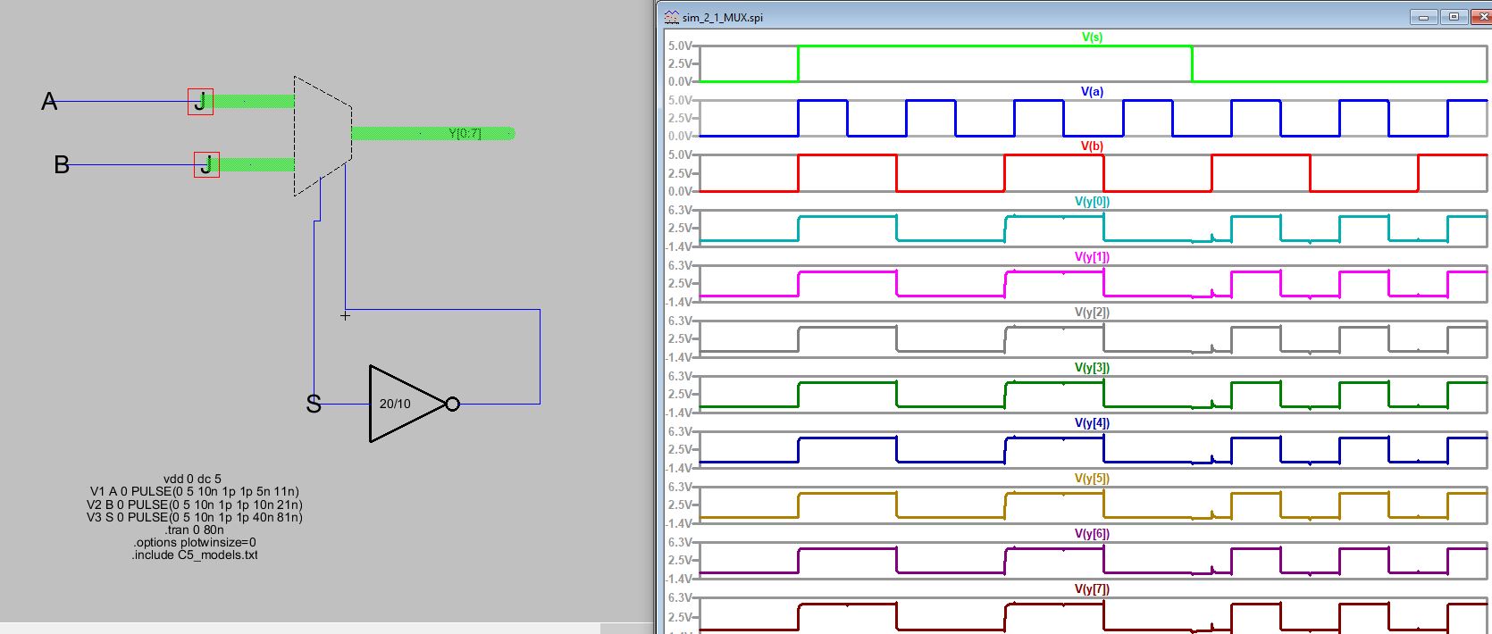Maximize the sim_2_1_MUX.spi waveform window
Screen dimensions: 1492x634
tap(1454, 17)
